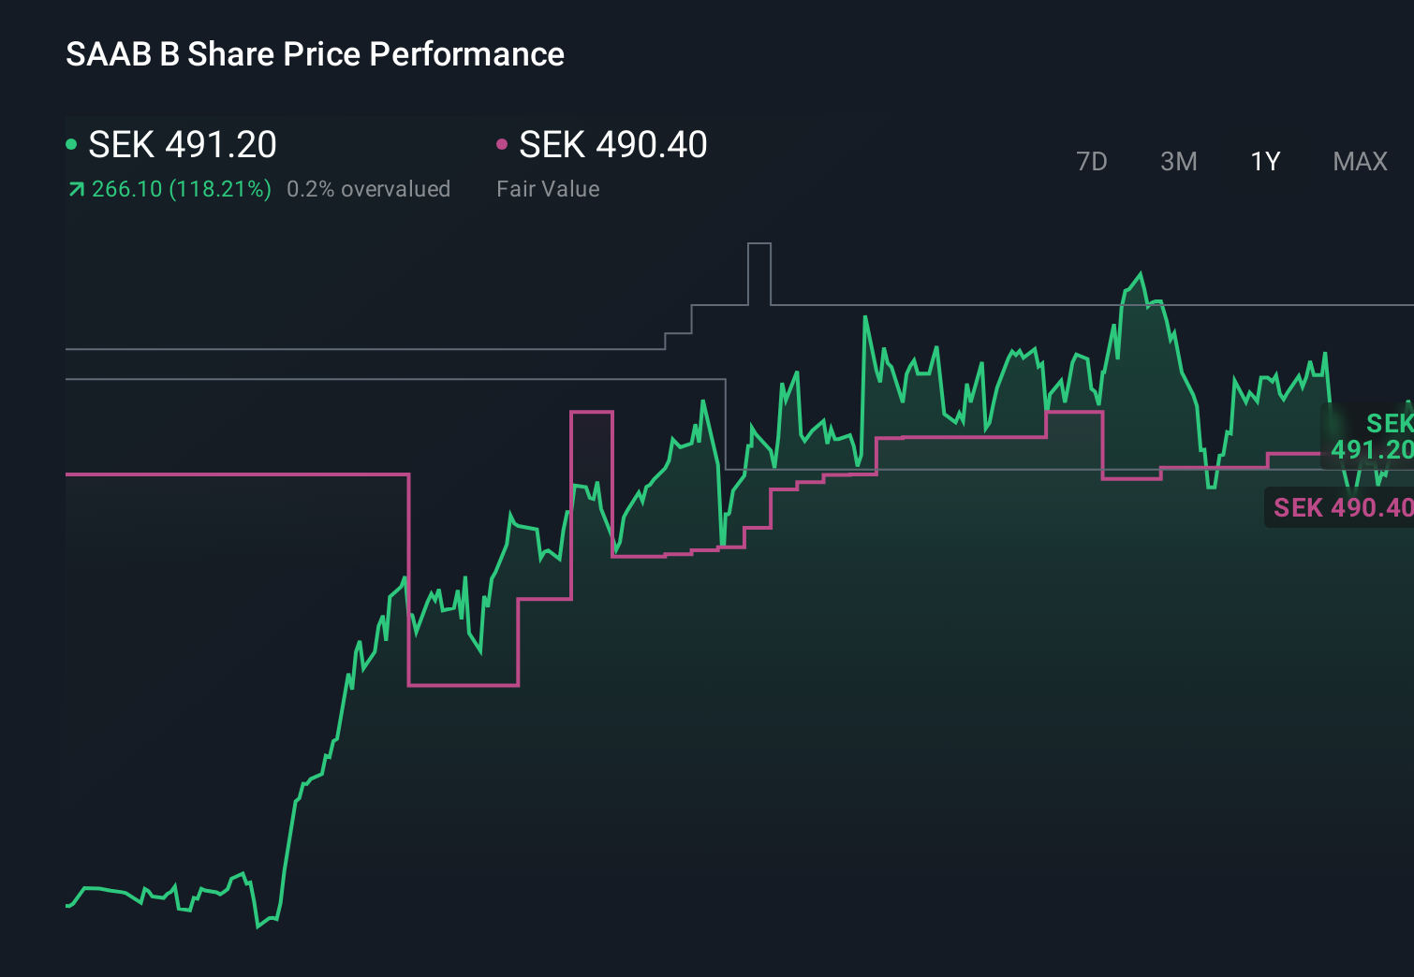Click the SAAB B Share Price Performance title
Image resolution: width=1414 pixels, height=977 pixels.
click(x=315, y=54)
